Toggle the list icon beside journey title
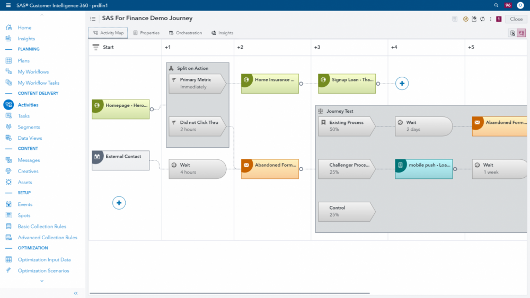The height and width of the screenshot is (298, 530). [93, 19]
